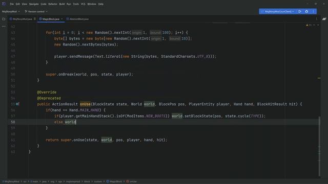This screenshot has width=328, height=184.
Task: Click the editor vertical scrollbar thumb
Action: (x=319, y=146)
